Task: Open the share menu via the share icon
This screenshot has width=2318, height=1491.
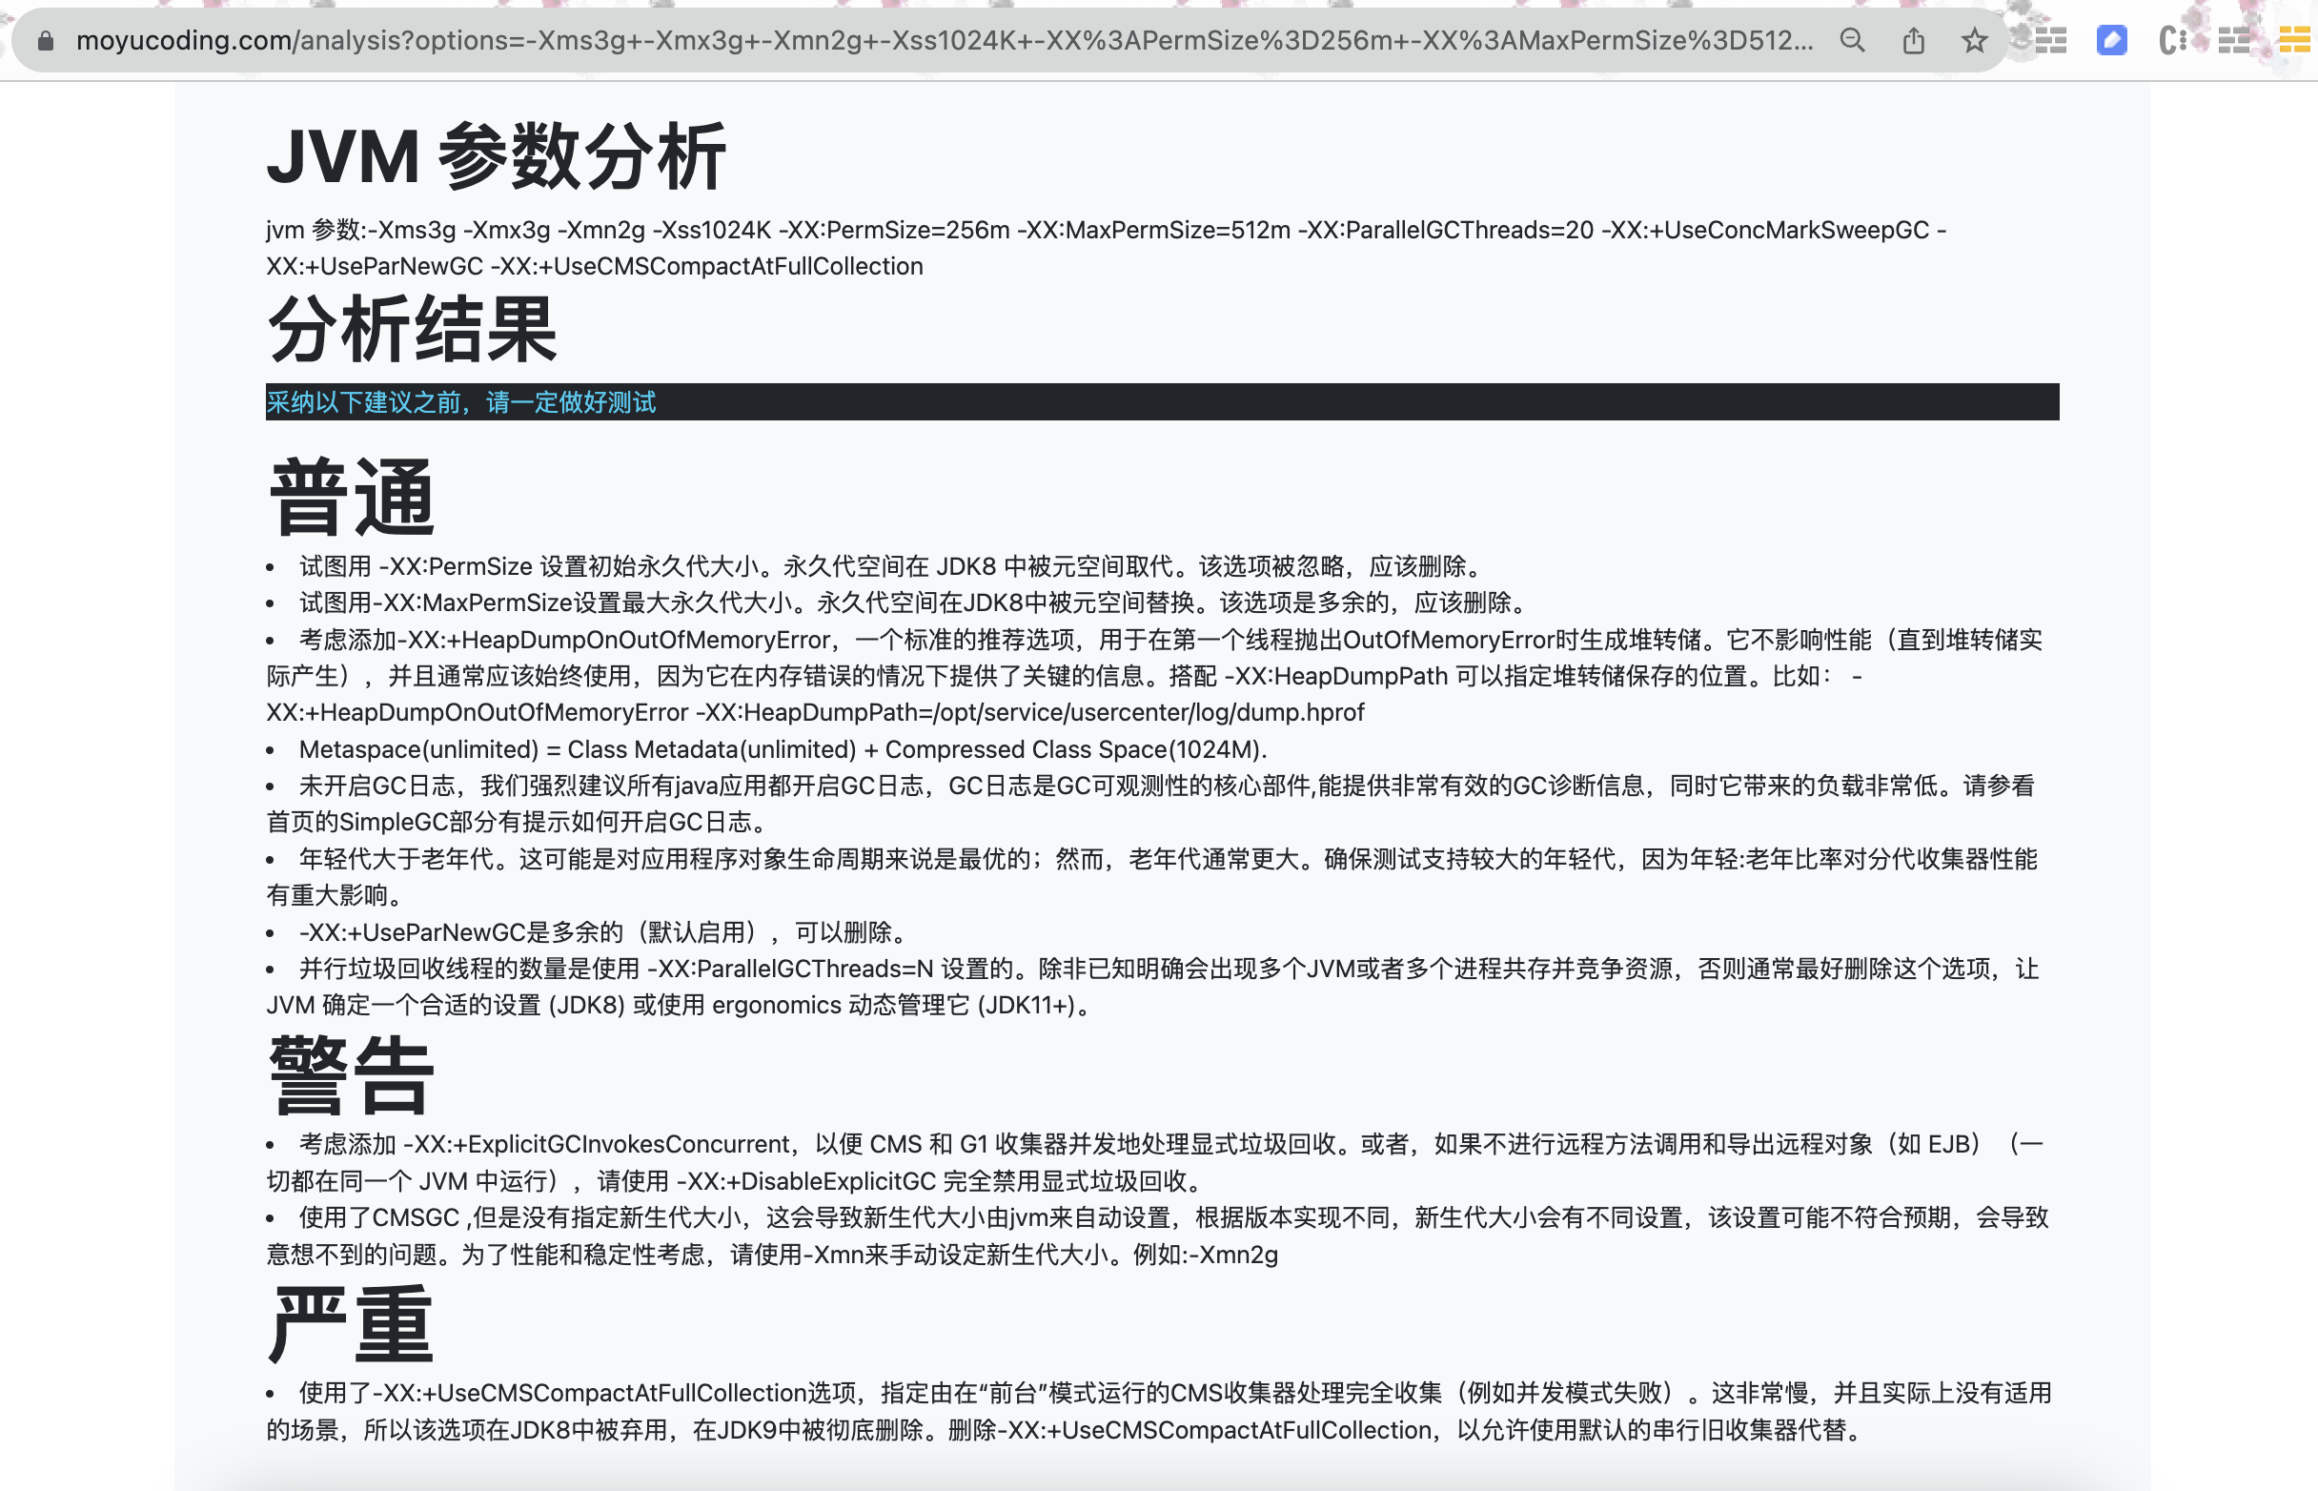Action: click(x=1913, y=41)
